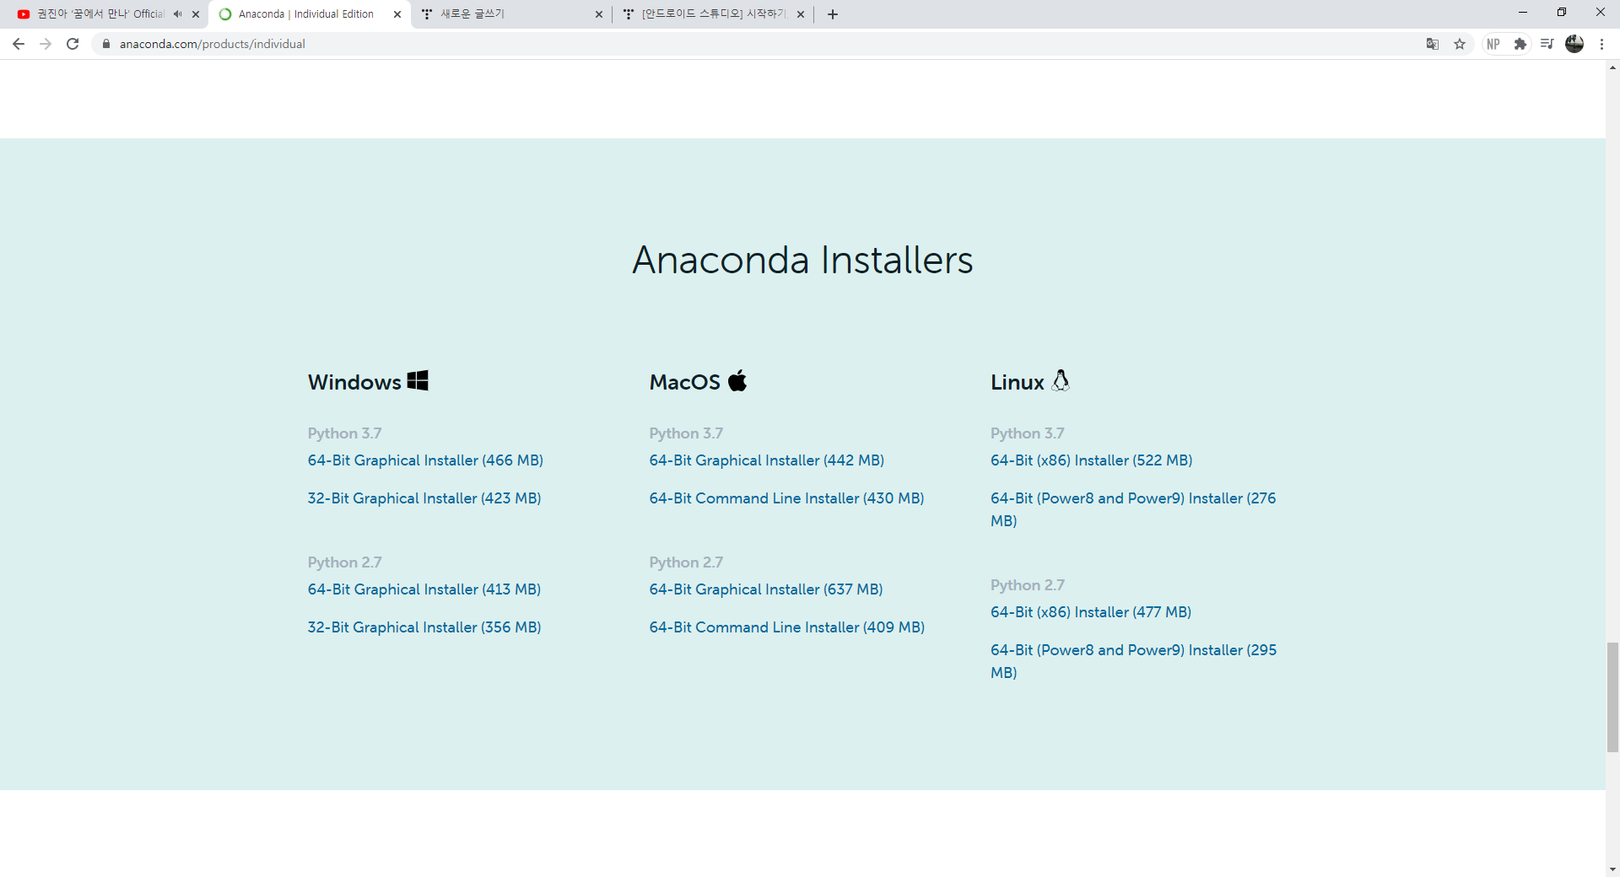The image size is (1620, 877).
Task: Open the Chrome profile avatar
Action: coord(1574,44)
